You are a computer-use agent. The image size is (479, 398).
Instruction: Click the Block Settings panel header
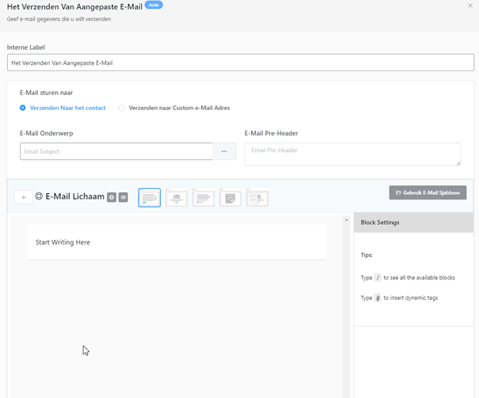(x=413, y=222)
